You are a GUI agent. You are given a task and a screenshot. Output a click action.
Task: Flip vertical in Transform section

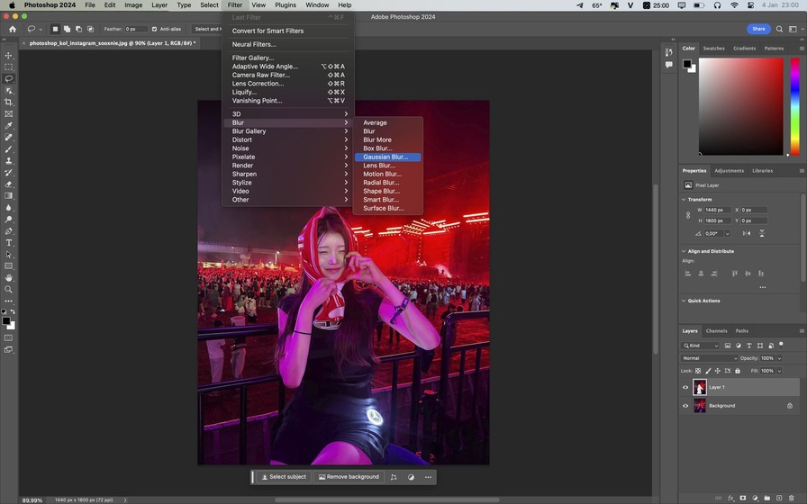coord(762,233)
